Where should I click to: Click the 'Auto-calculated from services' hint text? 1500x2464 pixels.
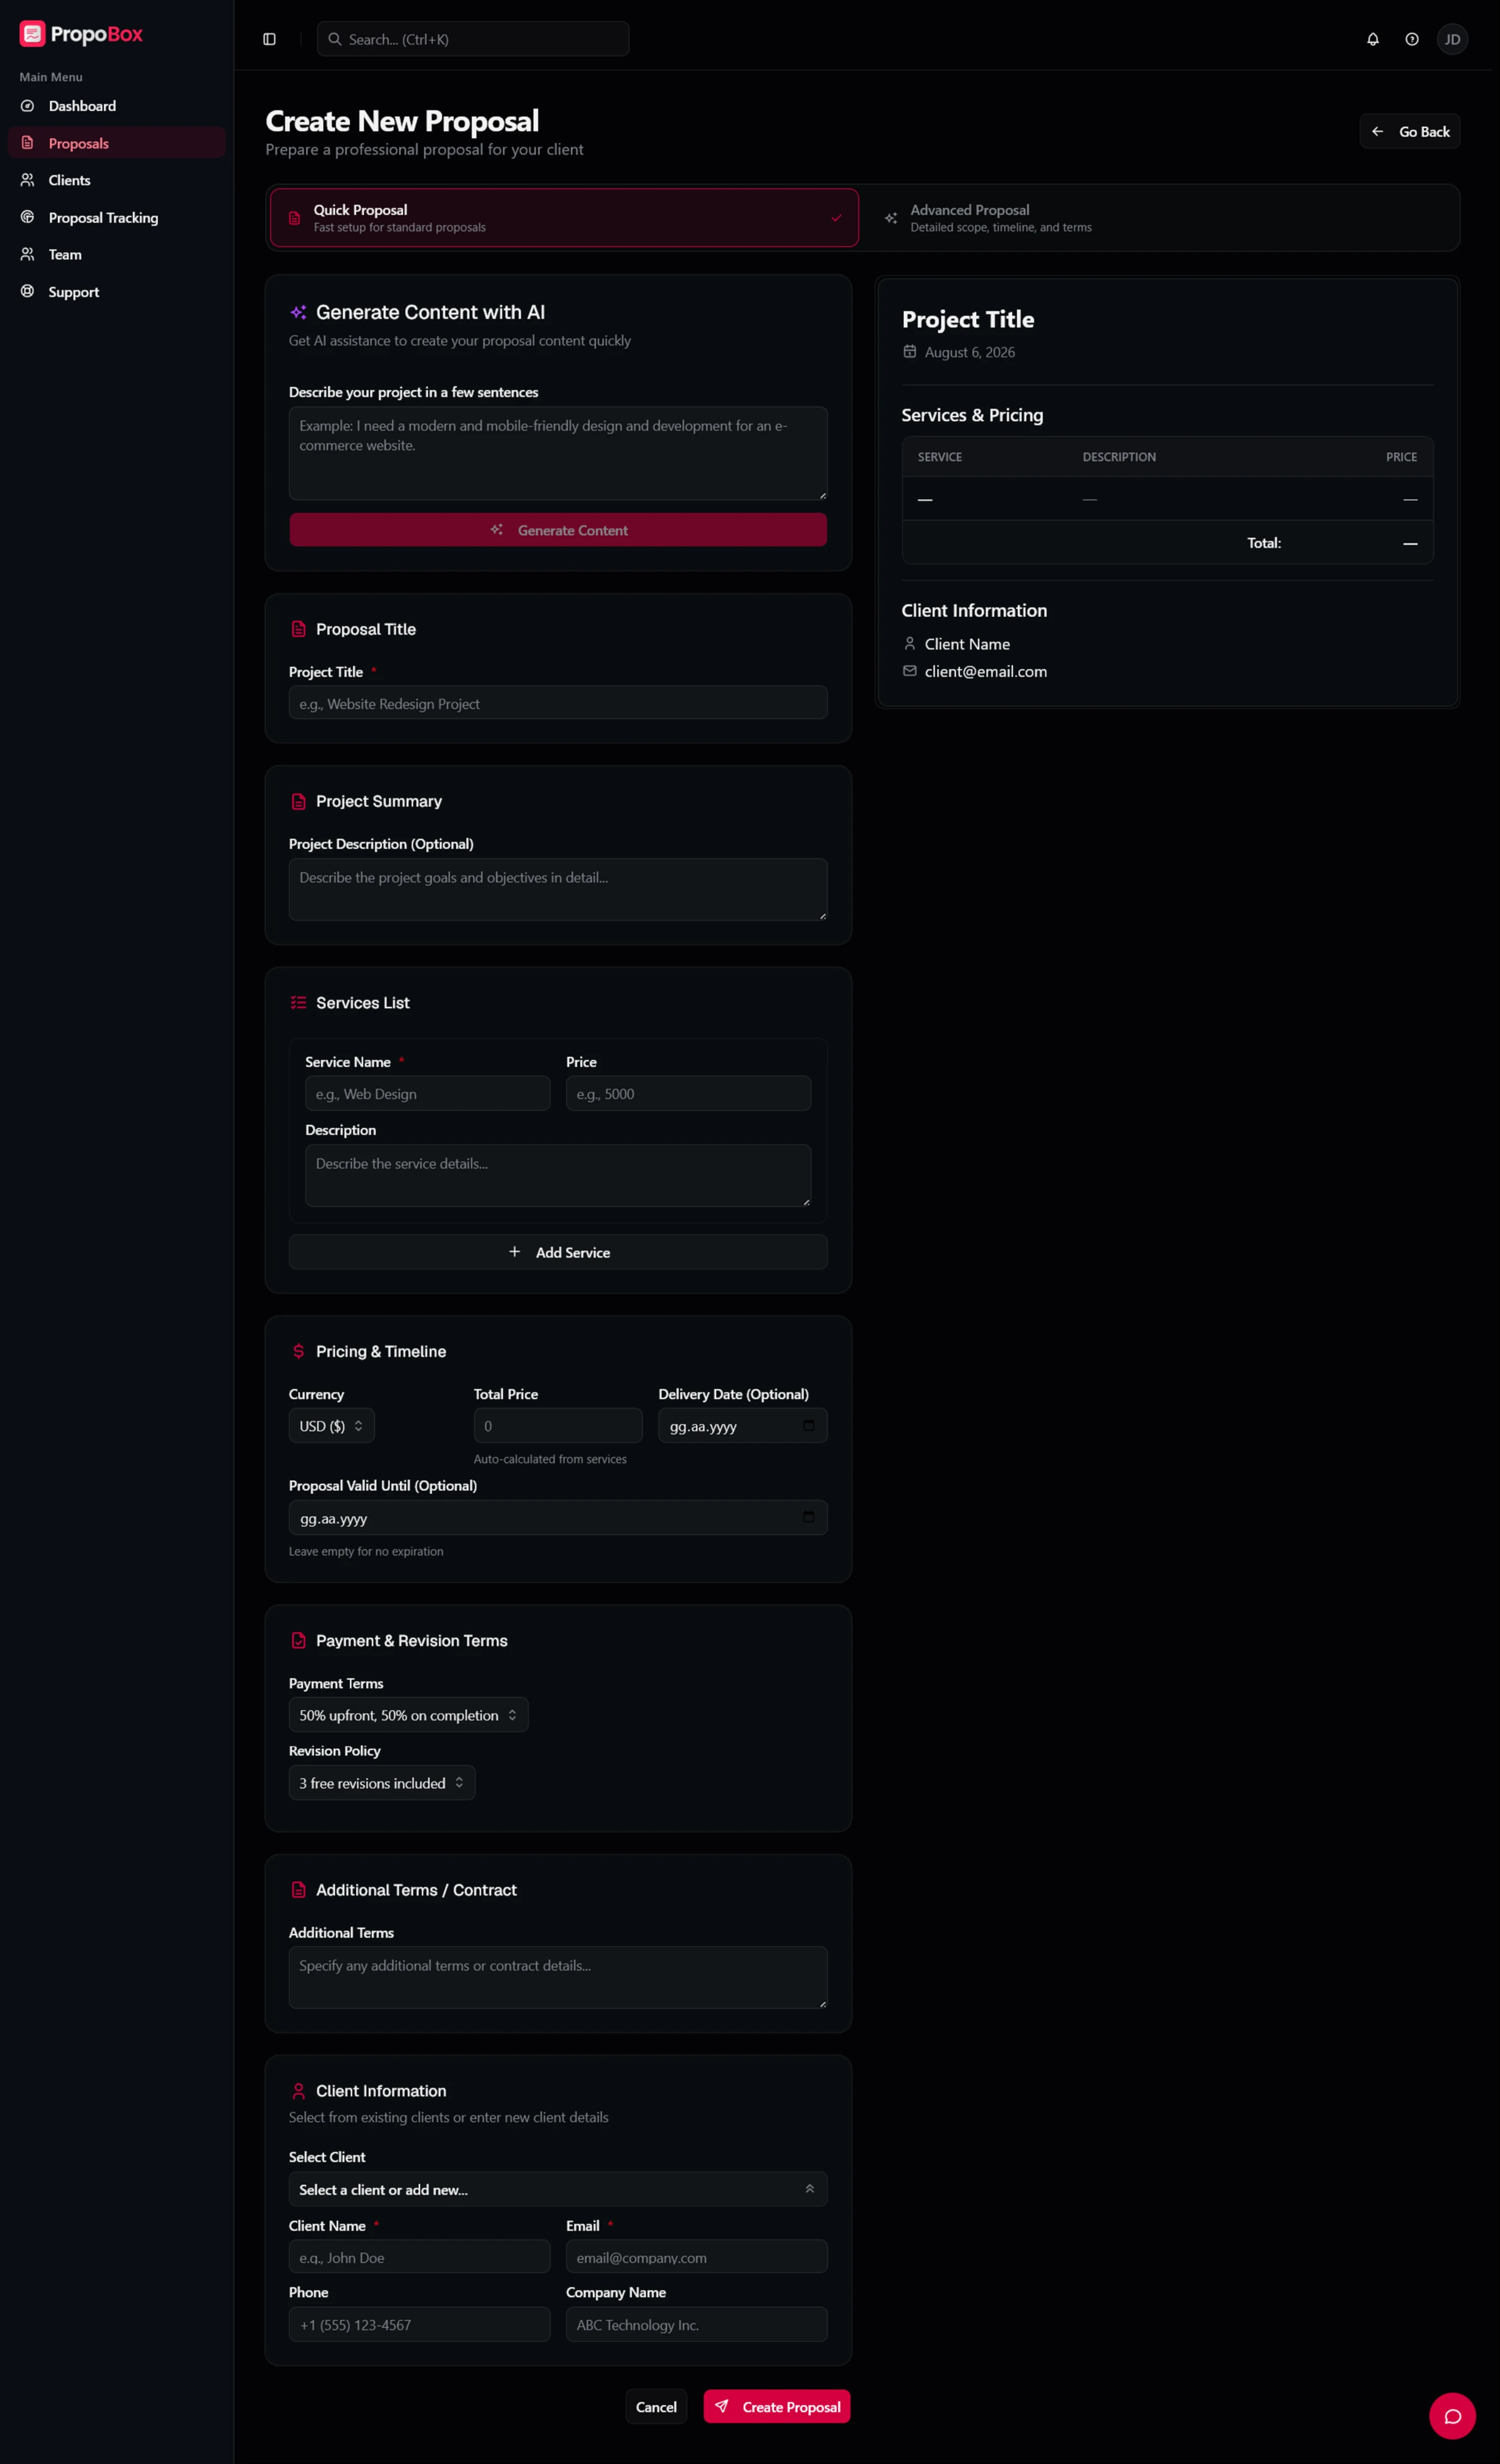(x=550, y=1459)
